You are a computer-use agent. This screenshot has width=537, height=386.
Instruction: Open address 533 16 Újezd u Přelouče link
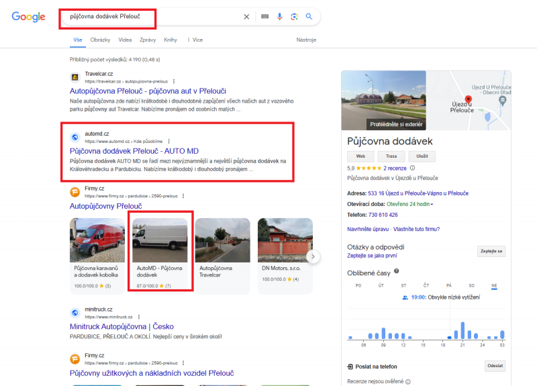pos(418,193)
